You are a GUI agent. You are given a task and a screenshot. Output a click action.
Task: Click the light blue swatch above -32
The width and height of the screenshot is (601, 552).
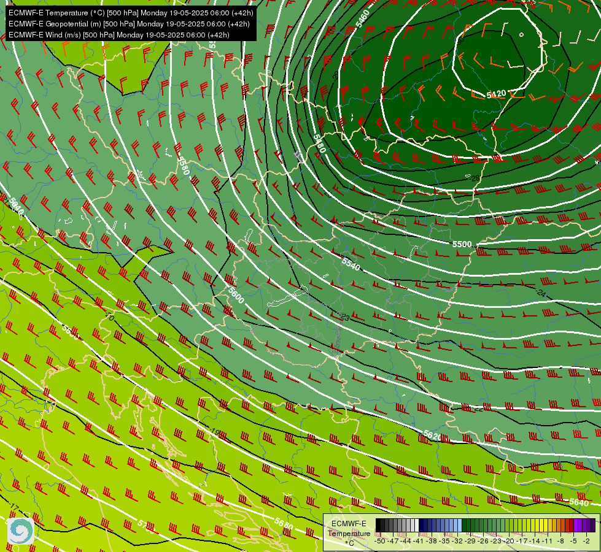pyautogui.click(x=460, y=525)
